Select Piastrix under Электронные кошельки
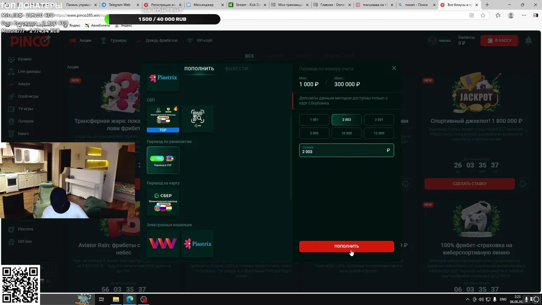This screenshot has height=305, width=542. [x=197, y=244]
